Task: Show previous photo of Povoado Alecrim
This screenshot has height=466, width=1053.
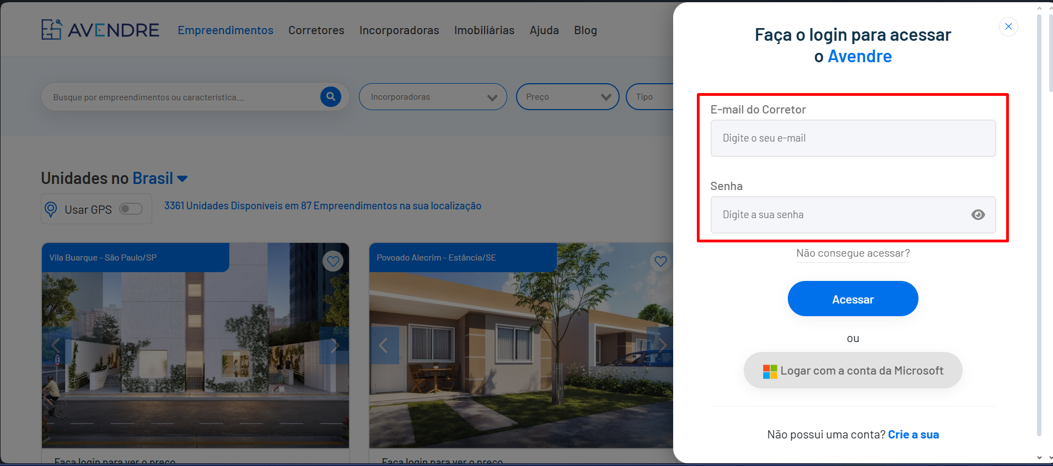Action: click(384, 345)
